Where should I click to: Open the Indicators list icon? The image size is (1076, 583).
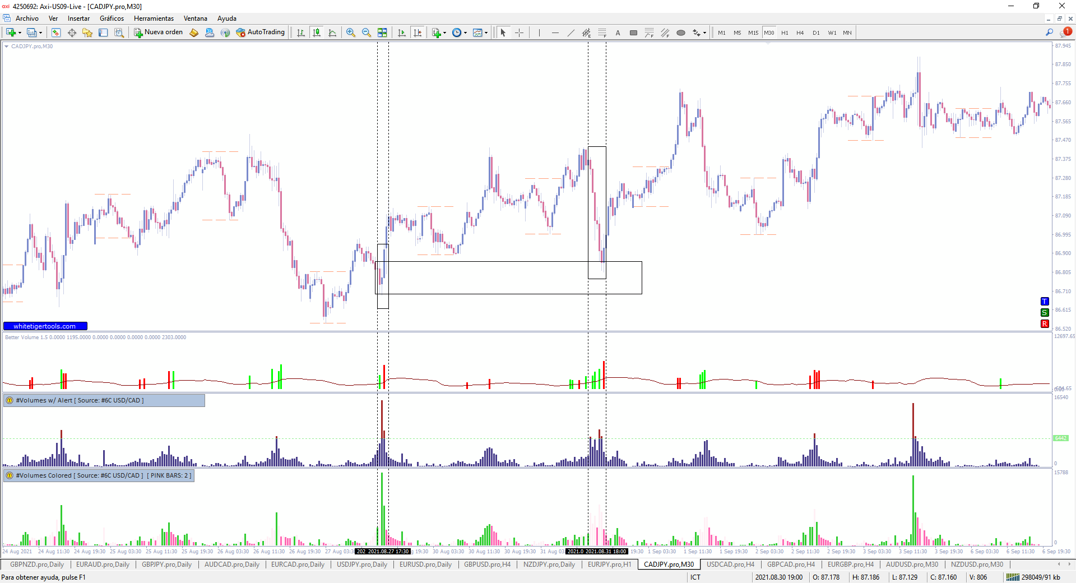click(436, 33)
